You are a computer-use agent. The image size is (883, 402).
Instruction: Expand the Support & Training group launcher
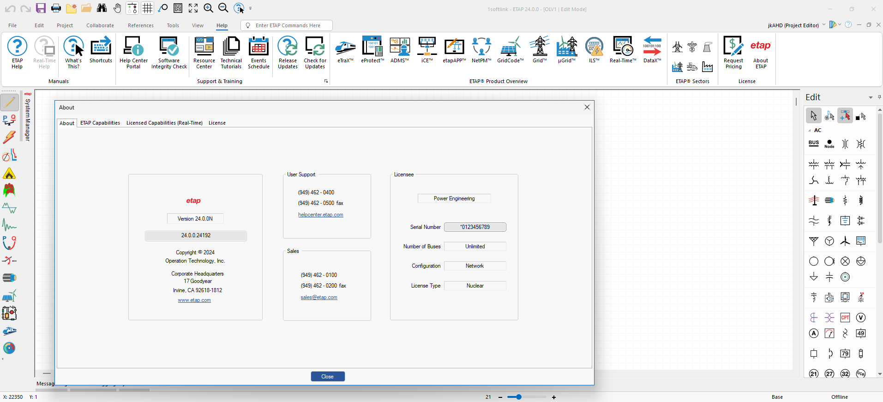326,81
